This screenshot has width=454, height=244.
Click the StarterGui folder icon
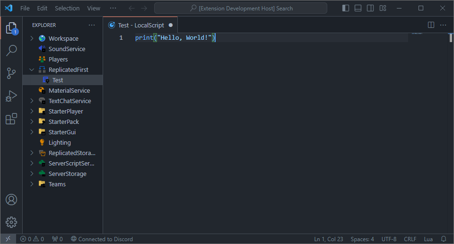tap(42, 132)
